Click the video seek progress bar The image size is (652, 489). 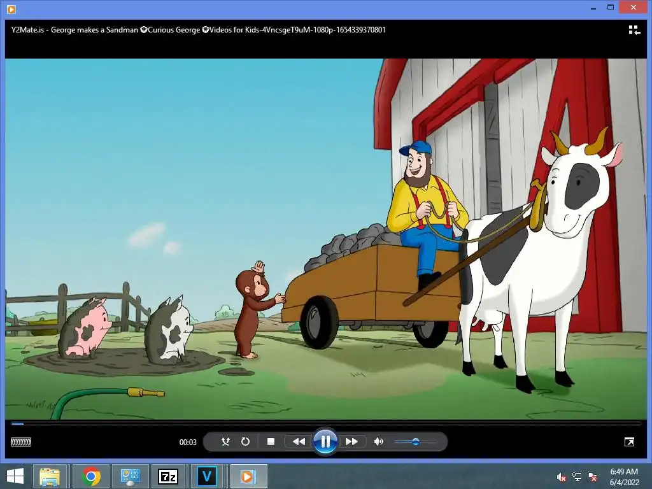[325, 423]
